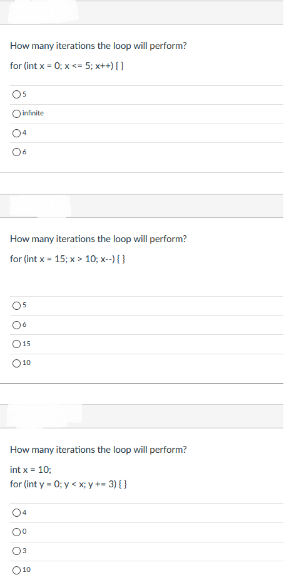Select answer 5 for the x <= 5 loop
This screenshot has height=587, width=284.
(16, 95)
